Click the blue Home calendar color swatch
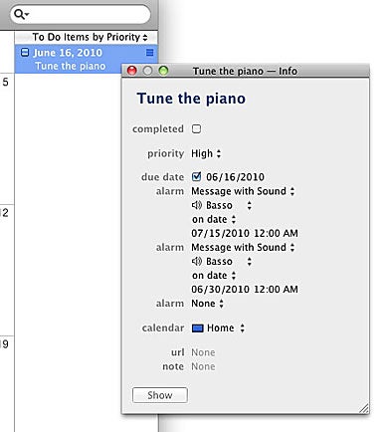This screenshot has width=384, height=432. tap(198, 328)
